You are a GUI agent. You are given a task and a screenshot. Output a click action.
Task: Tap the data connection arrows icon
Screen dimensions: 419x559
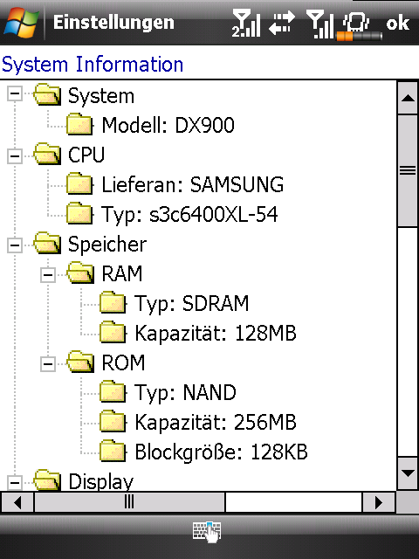[282, 23]
